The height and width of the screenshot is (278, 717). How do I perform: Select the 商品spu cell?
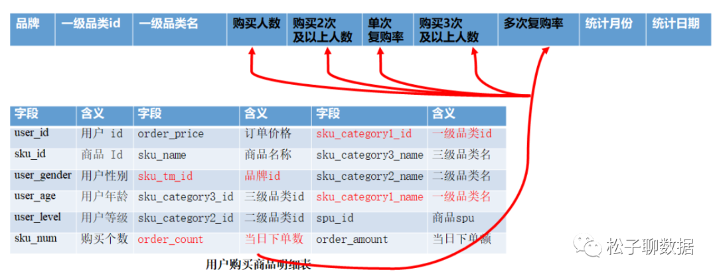click(x=467, y=222)
